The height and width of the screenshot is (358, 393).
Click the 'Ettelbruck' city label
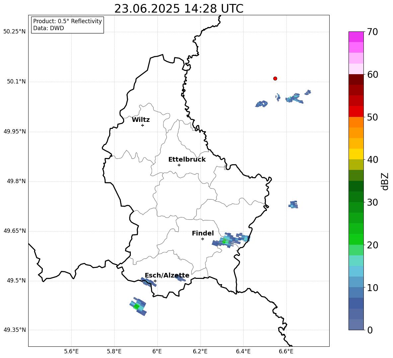tap(187, 160)
